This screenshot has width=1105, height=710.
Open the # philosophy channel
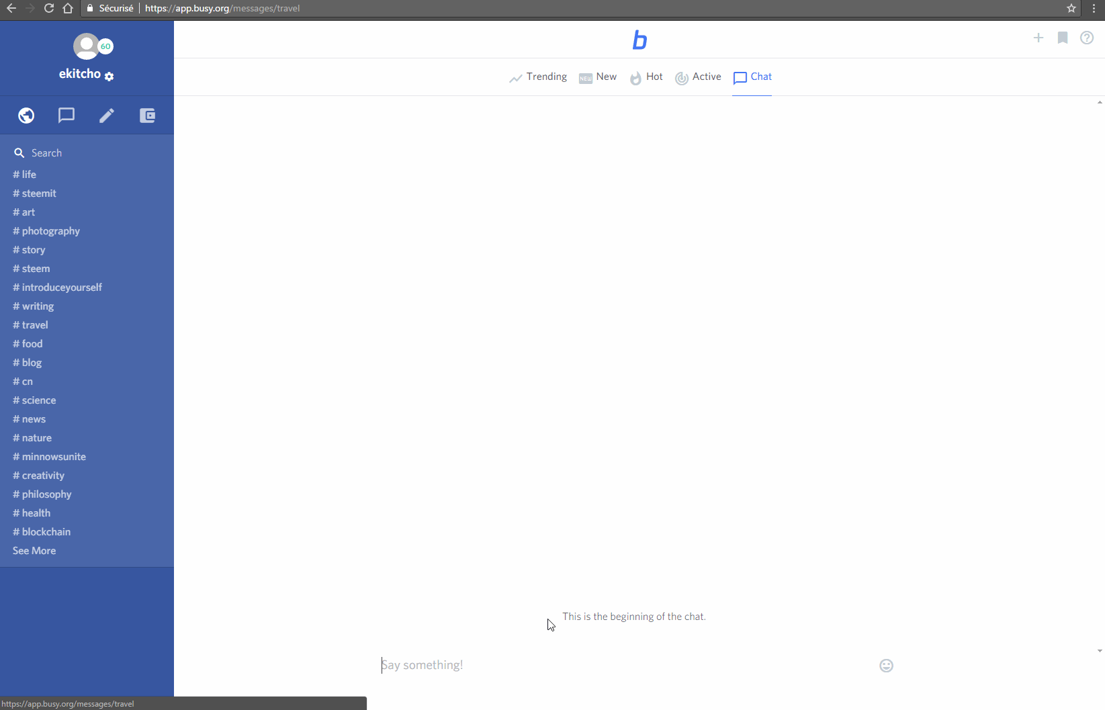[x=42, y=494]
